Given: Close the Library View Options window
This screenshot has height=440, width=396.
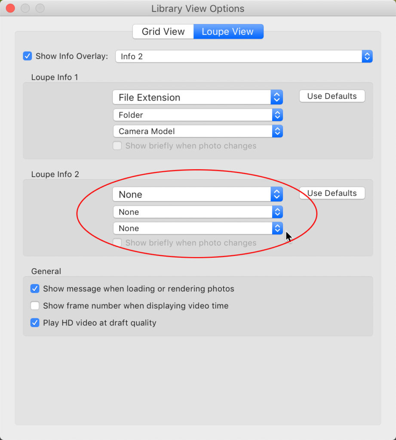Looking at the screenshot, I should [x=10, y=8].
